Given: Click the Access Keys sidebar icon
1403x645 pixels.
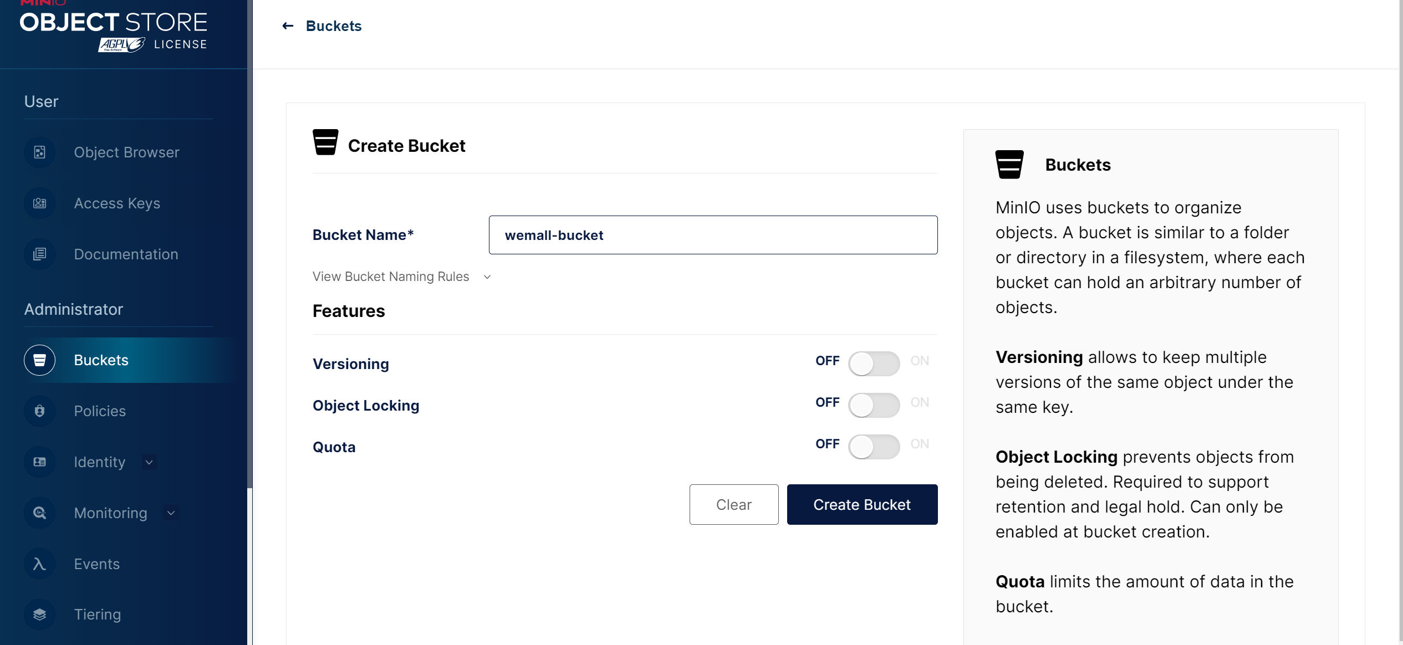Looking at the screenshot, I should click(39, 203).
